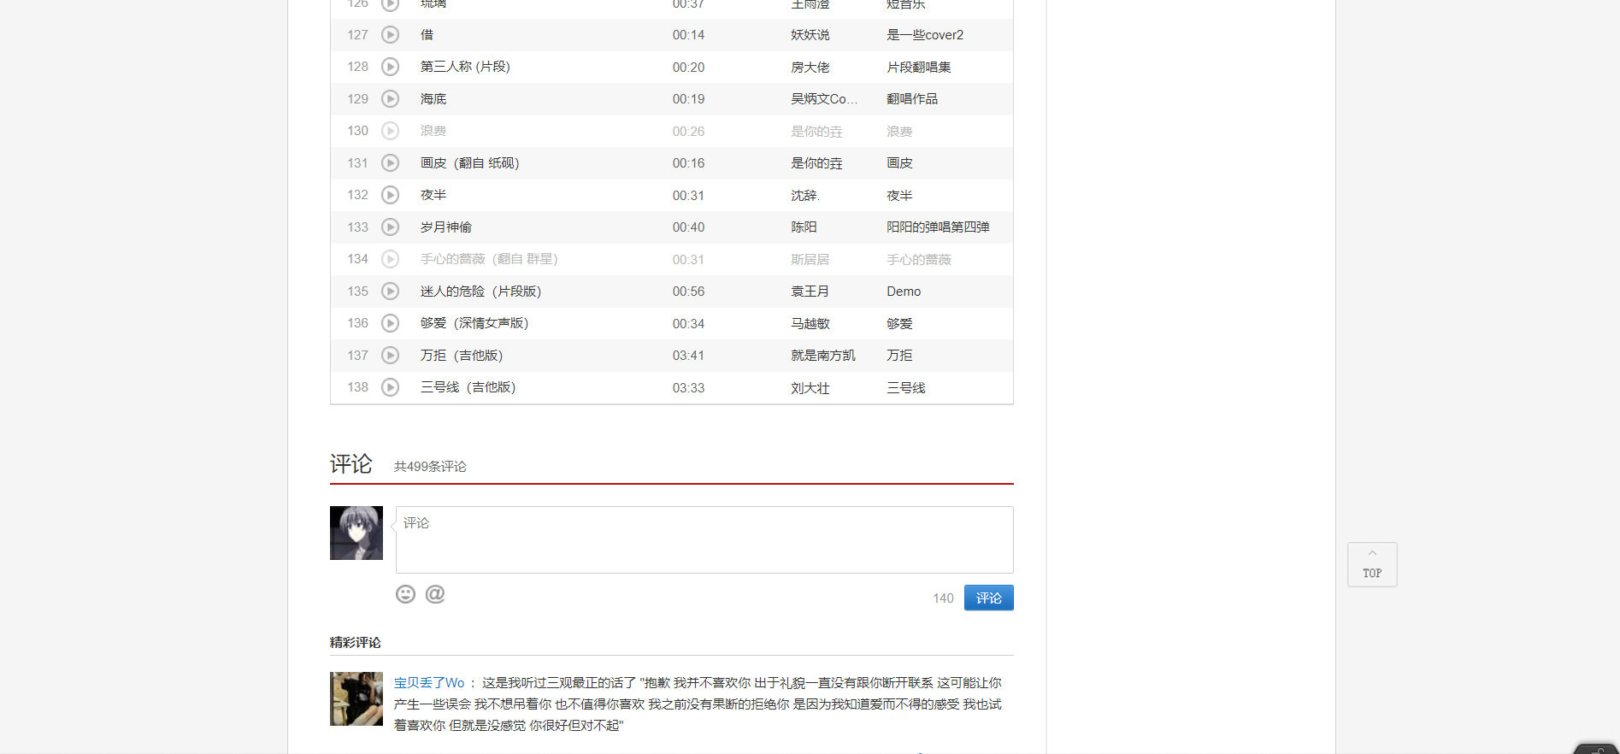The height and width of the screenshot is (754, 1620).
Task: Play track 131 画皮
Action: 390,163
